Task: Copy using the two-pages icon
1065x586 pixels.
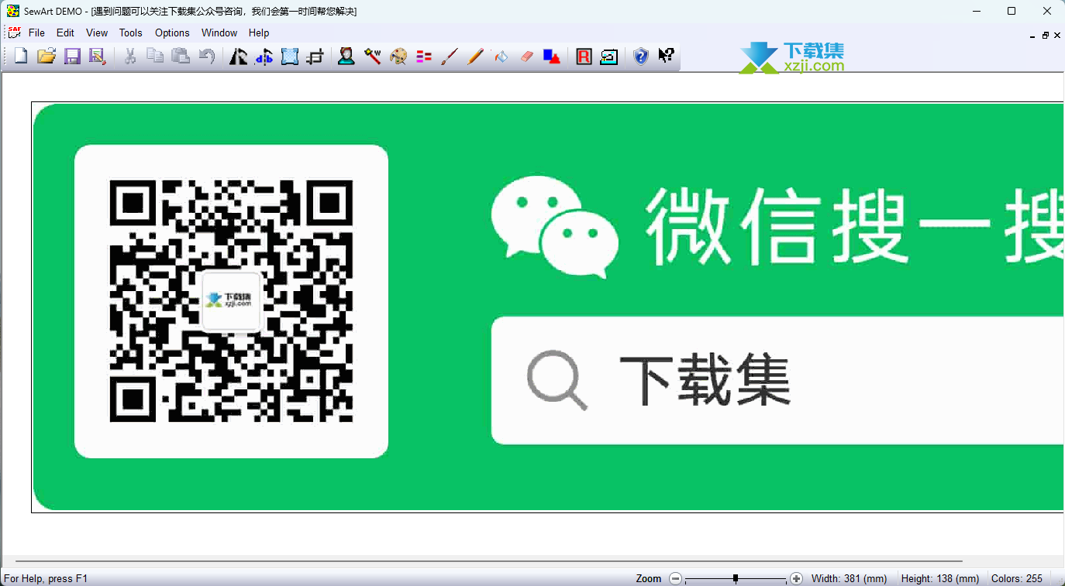Action: click(x=155, y=56)
